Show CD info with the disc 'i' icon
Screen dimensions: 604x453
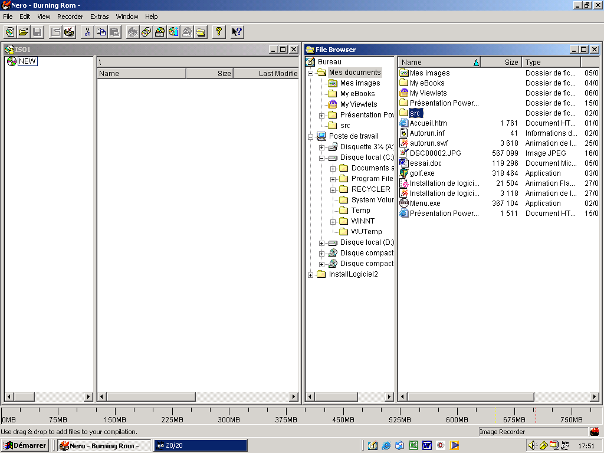173,32
